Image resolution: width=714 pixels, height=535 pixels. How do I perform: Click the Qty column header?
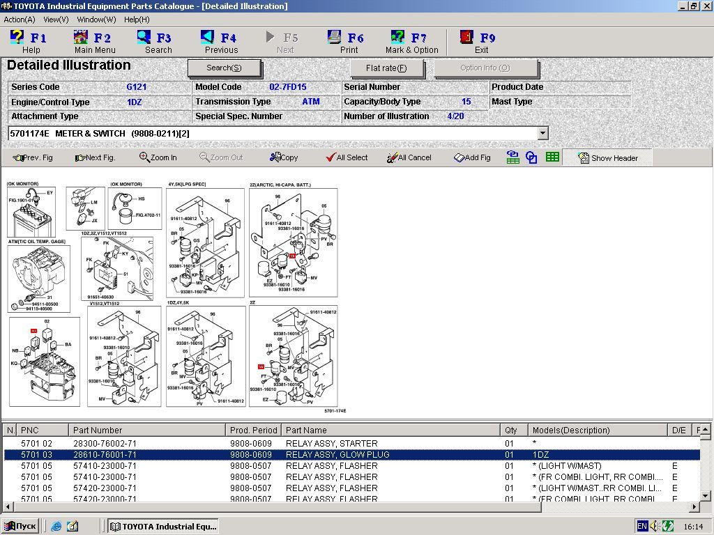point(514,430)
